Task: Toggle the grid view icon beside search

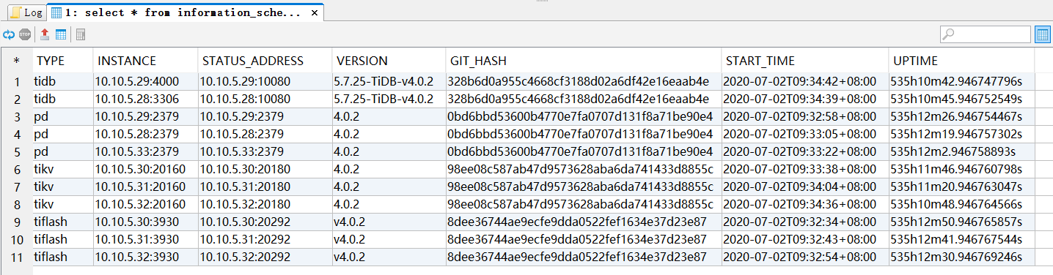Action: click(1043, 34)
